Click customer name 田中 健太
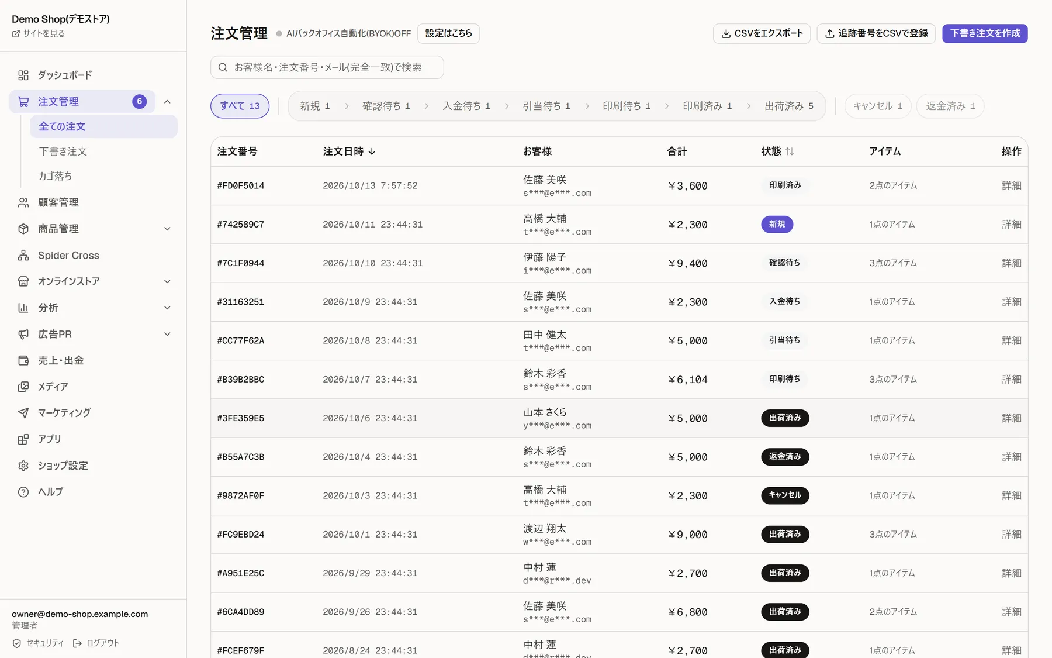The image size is (1052, 658). [x=545, y=335]
